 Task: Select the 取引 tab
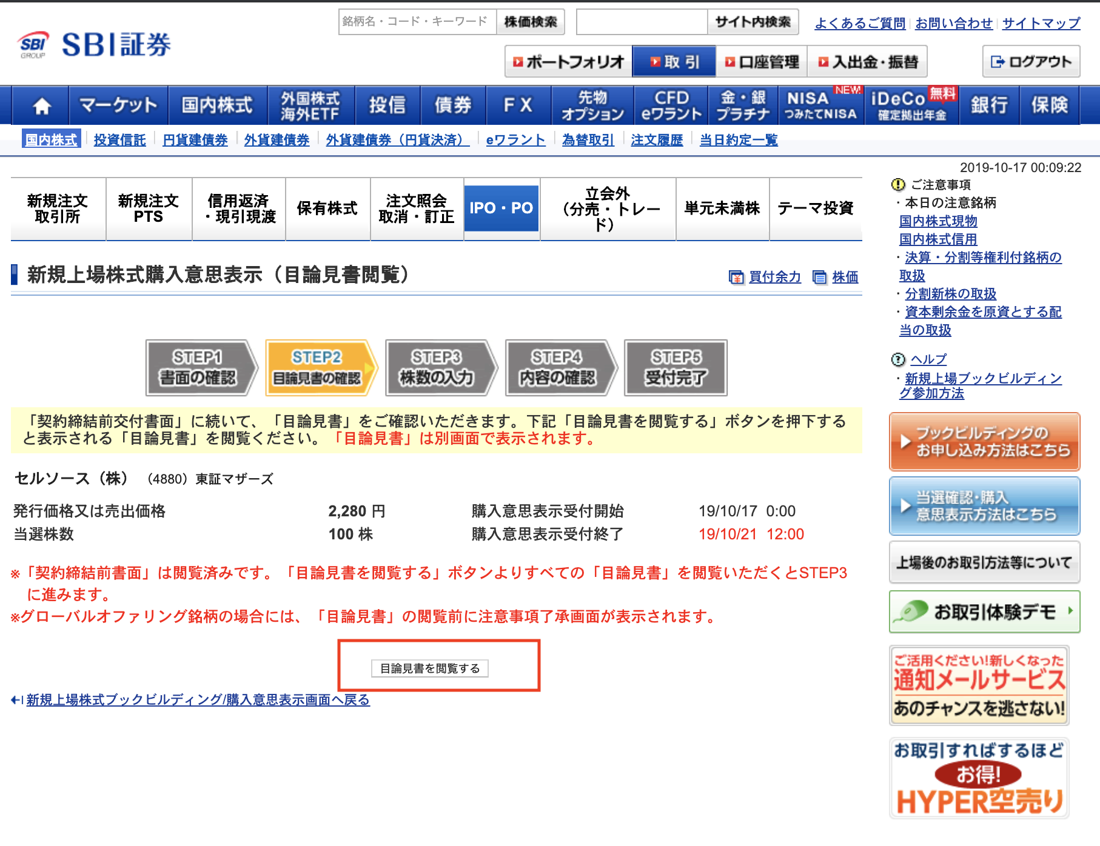[674, 61]
